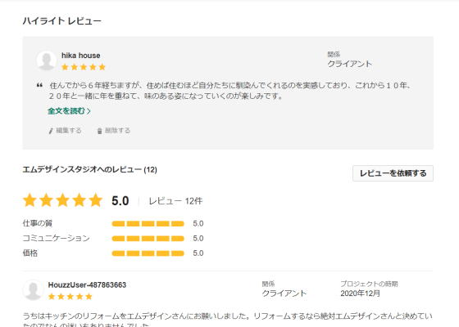The image size is (459, 327).
Task: Open HouzzUser-487863663 reviewer name
Action: point(87,285)
